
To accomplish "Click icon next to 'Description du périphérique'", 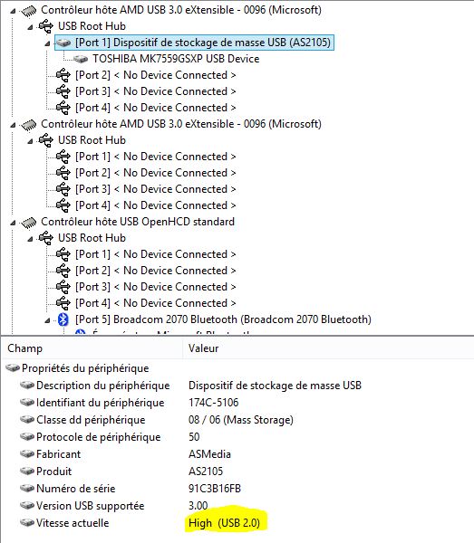I will click(27, 386).
